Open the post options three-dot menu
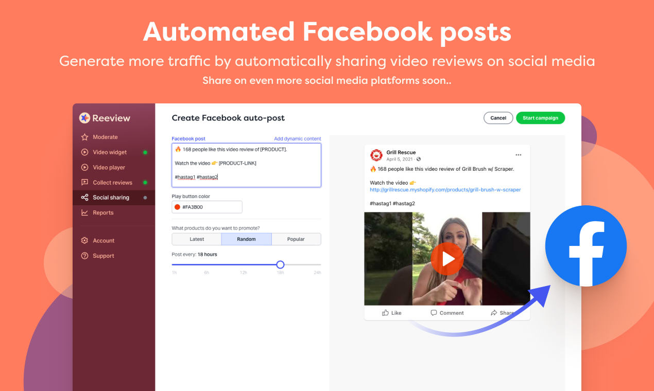654x391 pixels. (519, 154)
